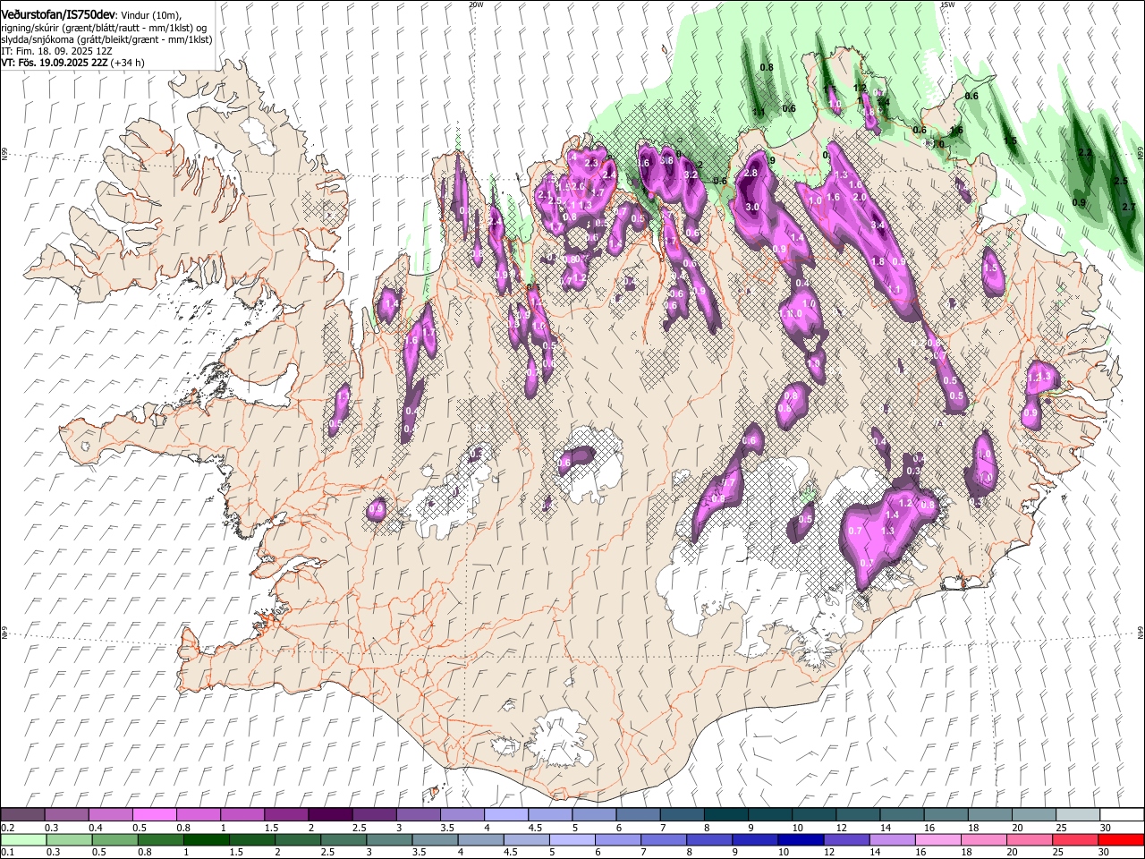Viewport: 1145px width, 859px height.
Task: Click the 2.3 snowfall value label
Action: point(590,163)
